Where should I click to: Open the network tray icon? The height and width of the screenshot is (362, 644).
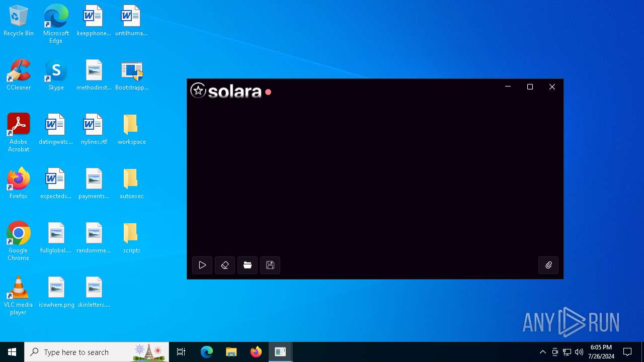[x=567, y=352]
